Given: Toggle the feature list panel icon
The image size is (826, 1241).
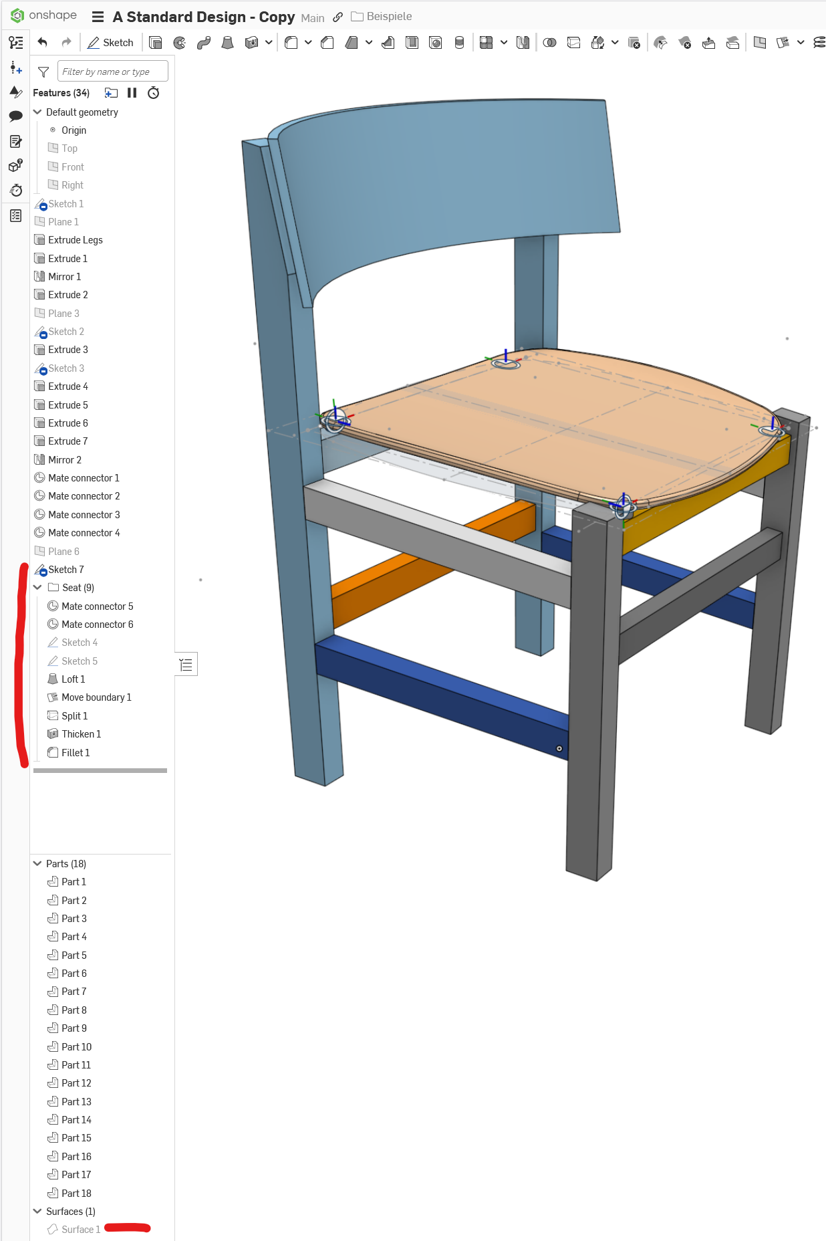Looking at the screenshot, I should point(16,43).
